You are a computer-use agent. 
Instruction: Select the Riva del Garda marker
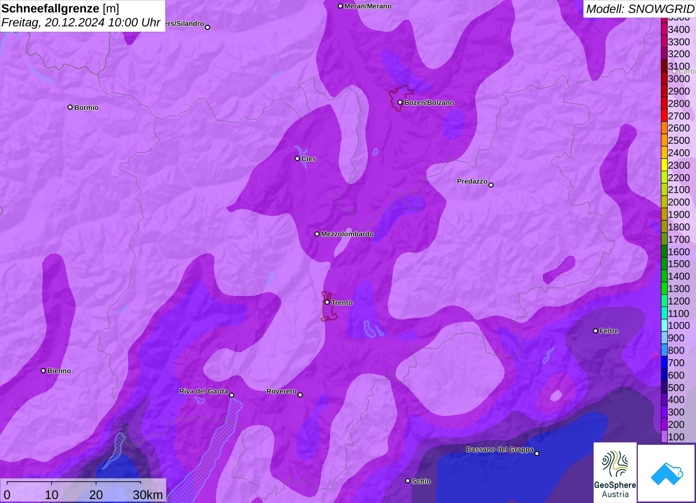click(x=232, y=395)
